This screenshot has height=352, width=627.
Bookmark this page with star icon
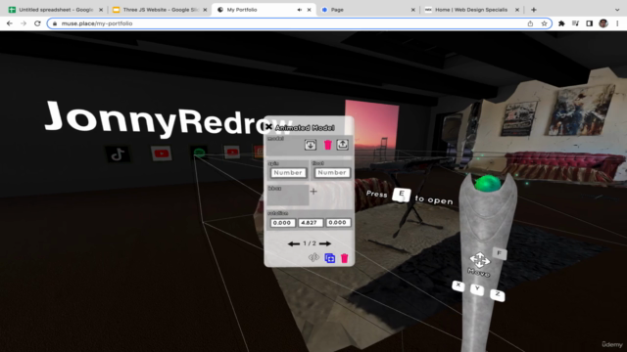(x=545, y=23)
